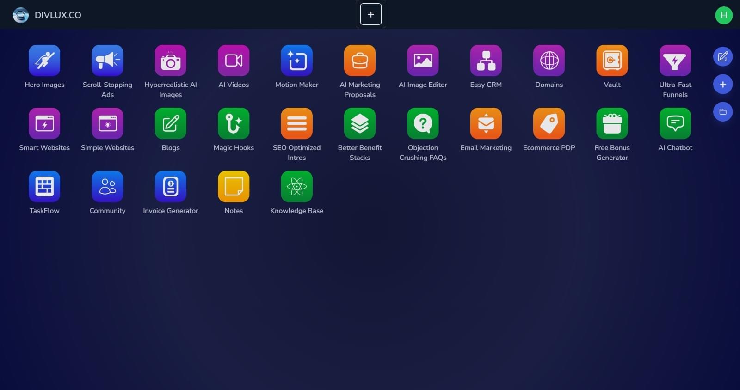Open Motion Maker app

(296, 61)
